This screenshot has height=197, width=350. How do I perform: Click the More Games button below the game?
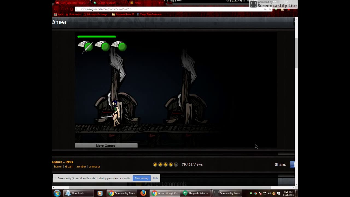coord(106,146)
